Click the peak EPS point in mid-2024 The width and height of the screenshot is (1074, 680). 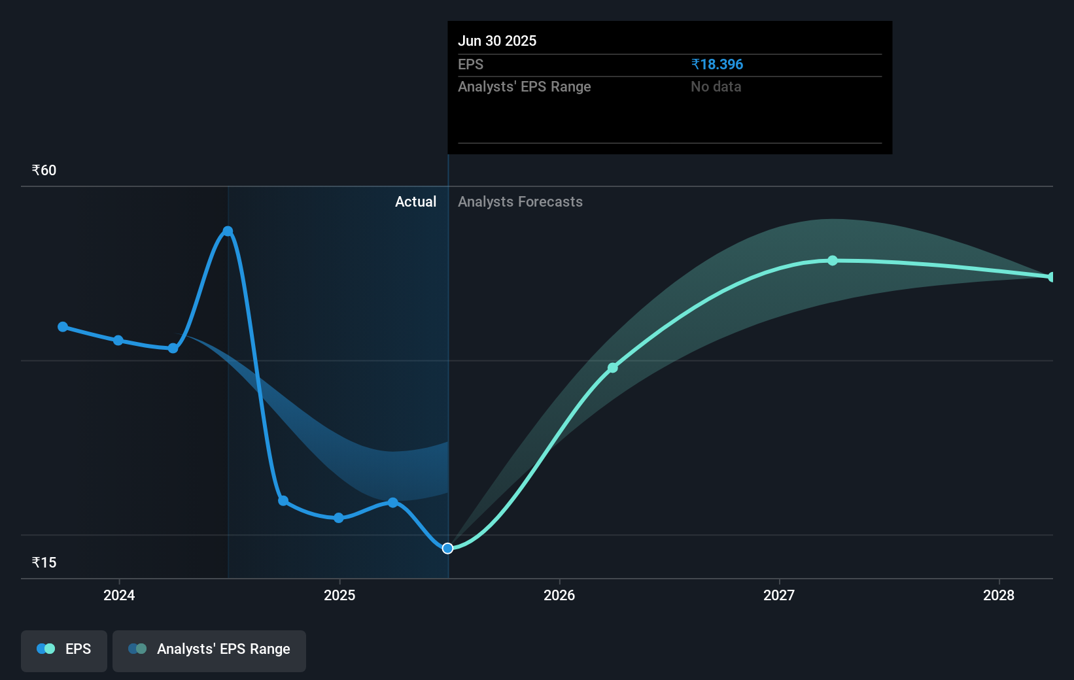coord(227,230)
